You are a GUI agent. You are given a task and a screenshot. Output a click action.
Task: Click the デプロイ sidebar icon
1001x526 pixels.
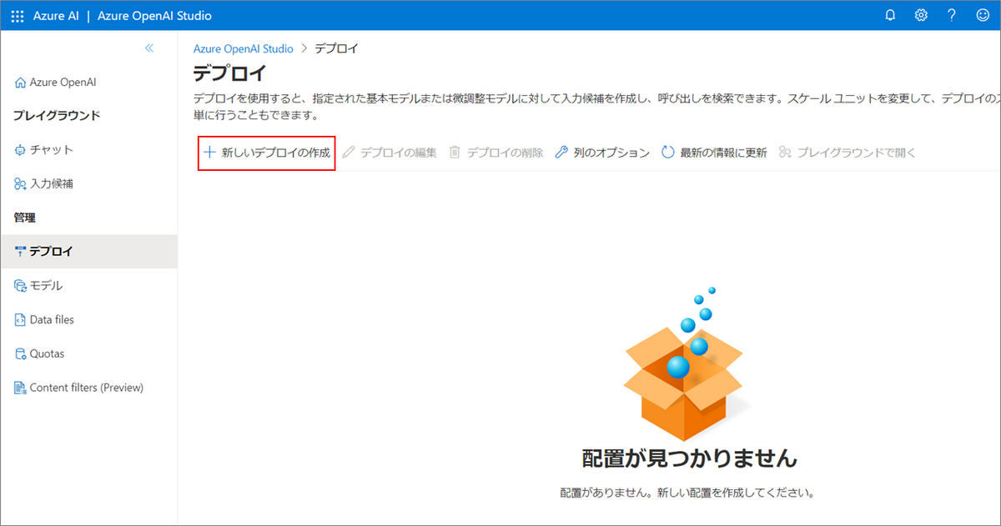21,251
